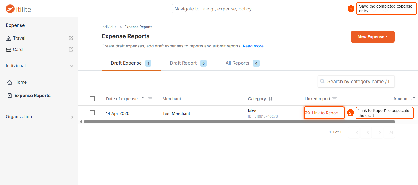Click the Merchant column header
The image size is (418, 185).
coord(172,99)
